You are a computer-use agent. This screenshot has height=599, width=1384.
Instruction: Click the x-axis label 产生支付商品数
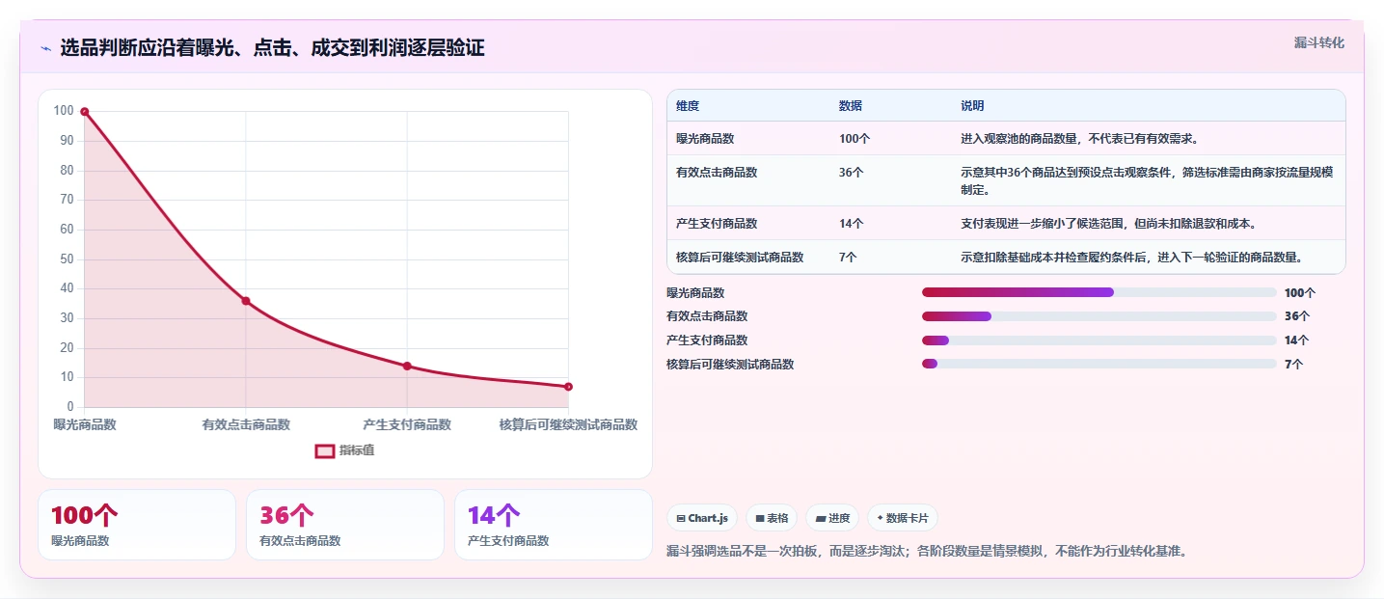click(407, 424)
